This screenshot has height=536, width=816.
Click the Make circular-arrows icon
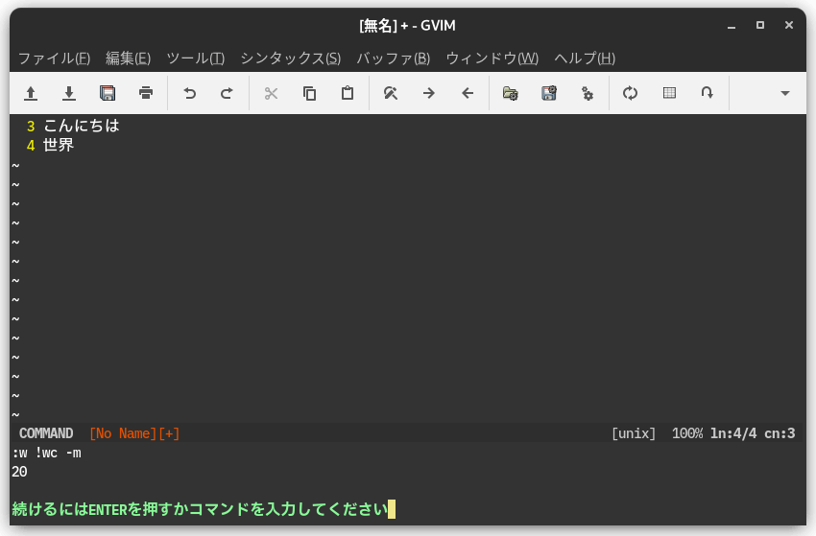pos(630,94)
